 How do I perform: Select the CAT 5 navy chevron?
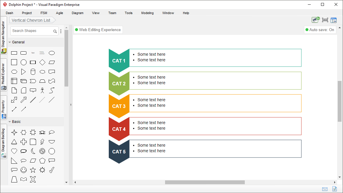coord(119,151)
